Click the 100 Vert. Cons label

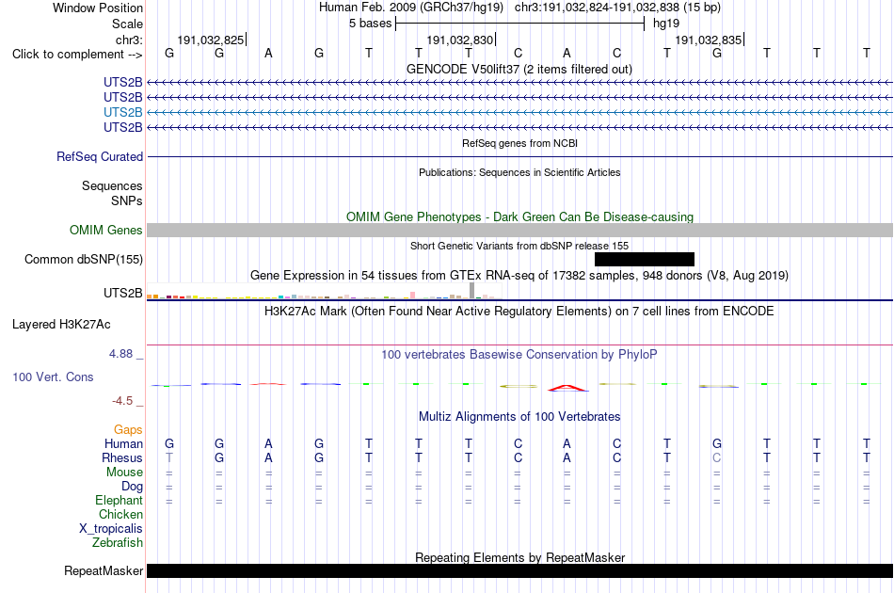click(53, 377)
